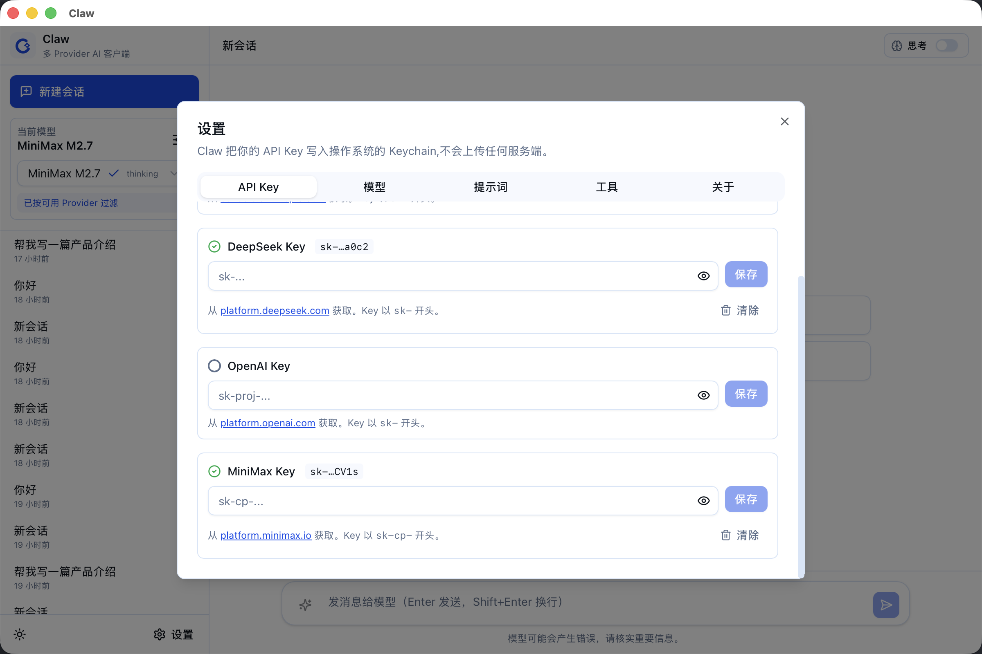Click OpenAI Key empty status circle
This screenshot has height=654, width=982.
coord(214,366)
